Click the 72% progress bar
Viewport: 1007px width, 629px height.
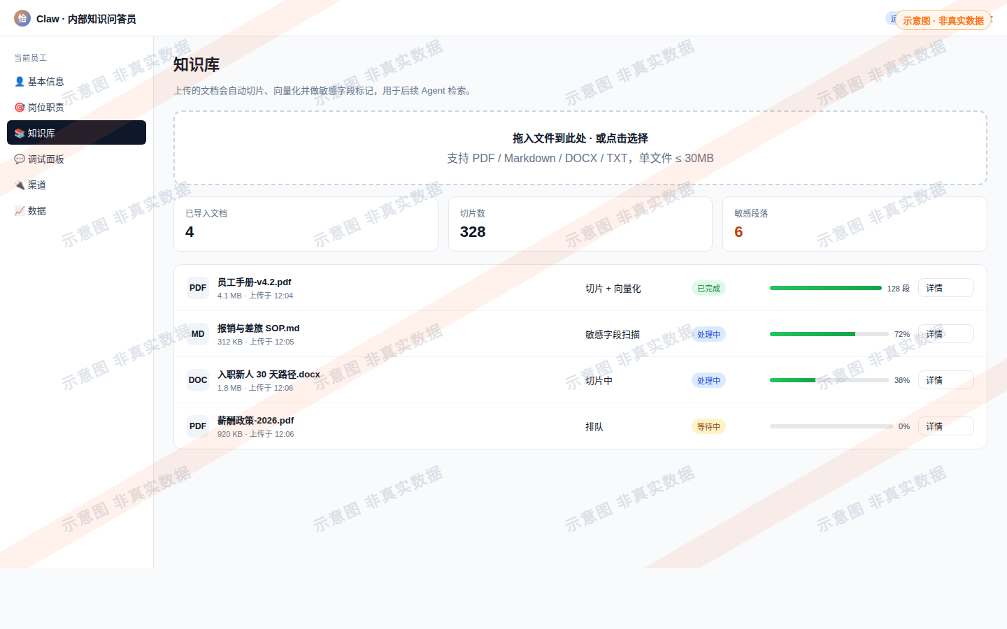coord(829,334)
